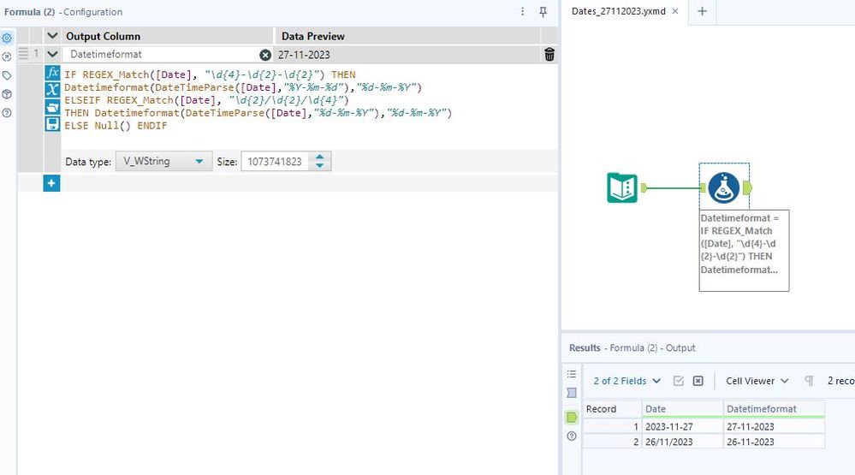Switch to the Dates_27112023.yxmd tab
This screenshot has width=855, height=475.
[618, 11]
